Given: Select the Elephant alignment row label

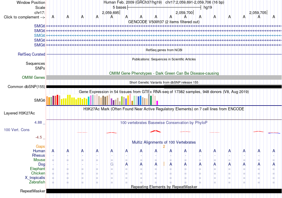Looking at the screenshot, I should (37, 169).
